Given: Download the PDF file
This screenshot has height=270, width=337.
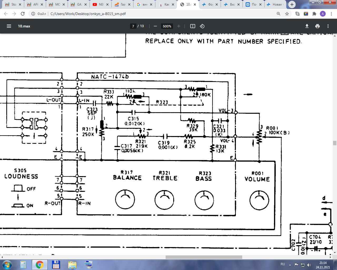Looking at the screenshot, I should tap(307, 26).
